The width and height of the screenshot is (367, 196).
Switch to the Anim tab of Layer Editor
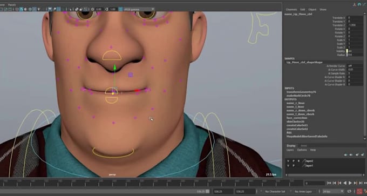tap(304, 146)
